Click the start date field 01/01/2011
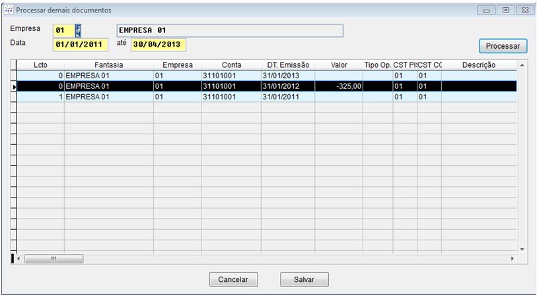This screenshot has width=537, height=297. [81, 45]
